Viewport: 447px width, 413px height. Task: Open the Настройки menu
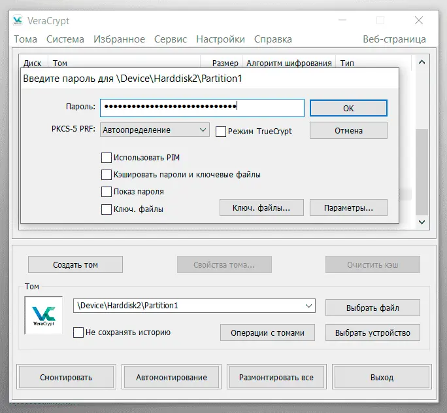pyautogui.click(x=220, y=39)
